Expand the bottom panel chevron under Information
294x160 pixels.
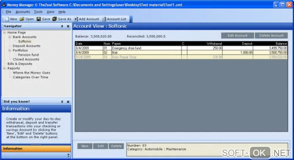click(x=68, y=155)
